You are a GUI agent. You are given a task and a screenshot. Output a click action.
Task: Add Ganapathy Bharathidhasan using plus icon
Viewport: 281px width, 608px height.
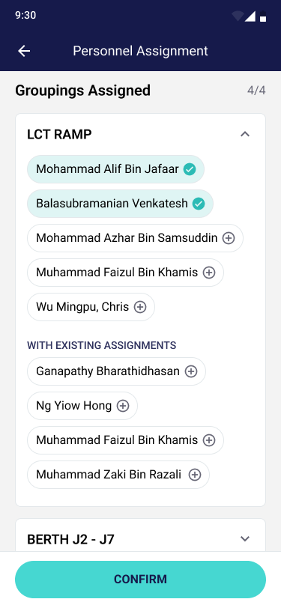tap(190, 371)
